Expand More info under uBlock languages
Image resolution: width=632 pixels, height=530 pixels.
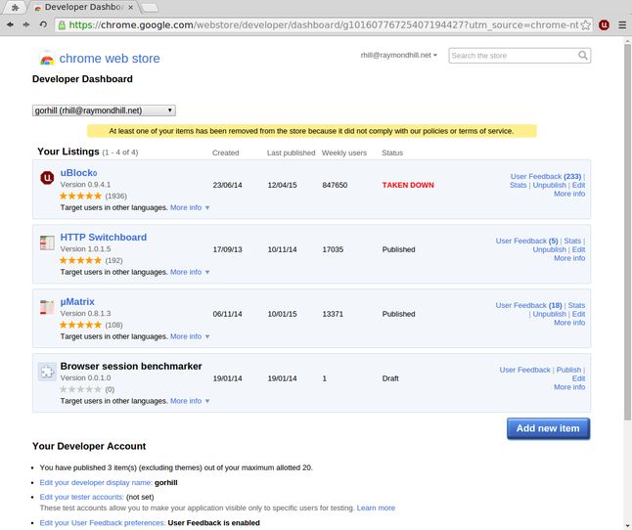[190, 207]
